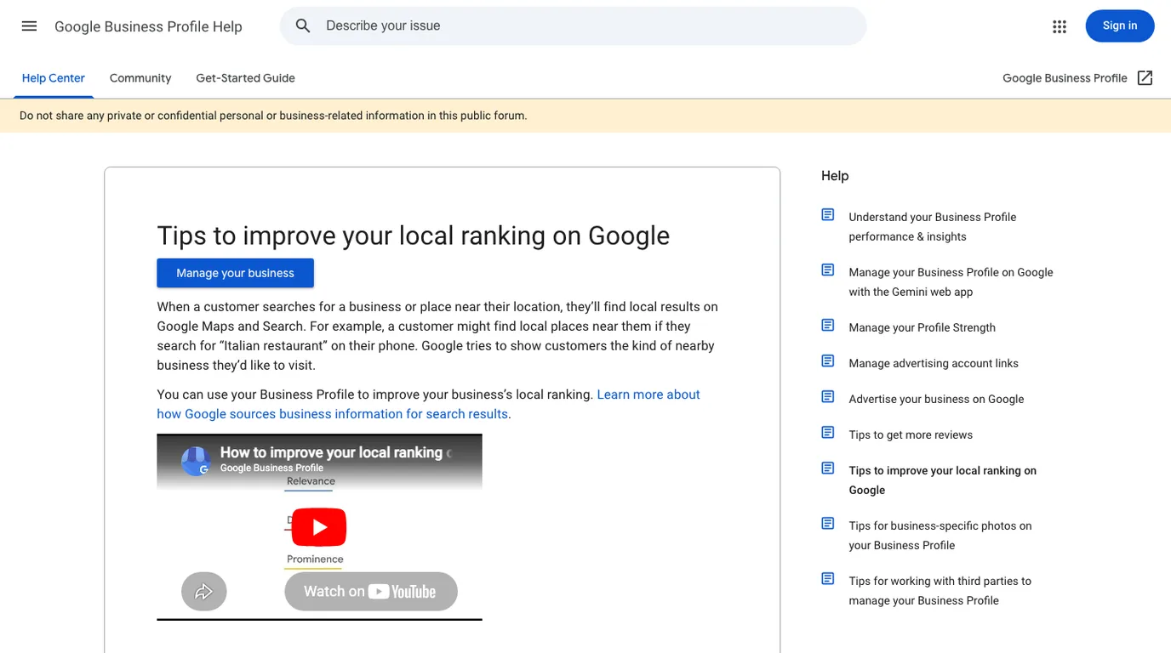Play the YouTube video
The width and height of the screenshot is (1171, 653).
[319, 527]
